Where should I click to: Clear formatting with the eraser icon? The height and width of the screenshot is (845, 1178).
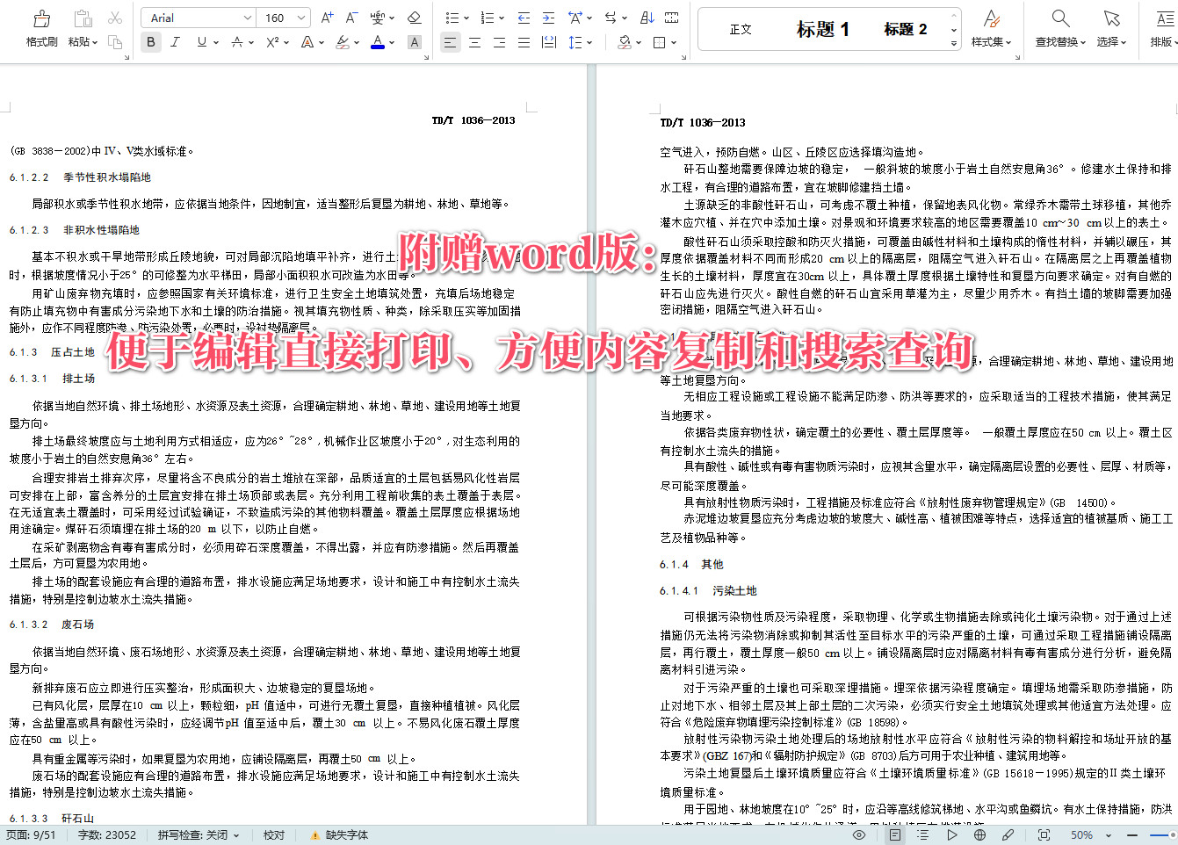click(414, 17)
